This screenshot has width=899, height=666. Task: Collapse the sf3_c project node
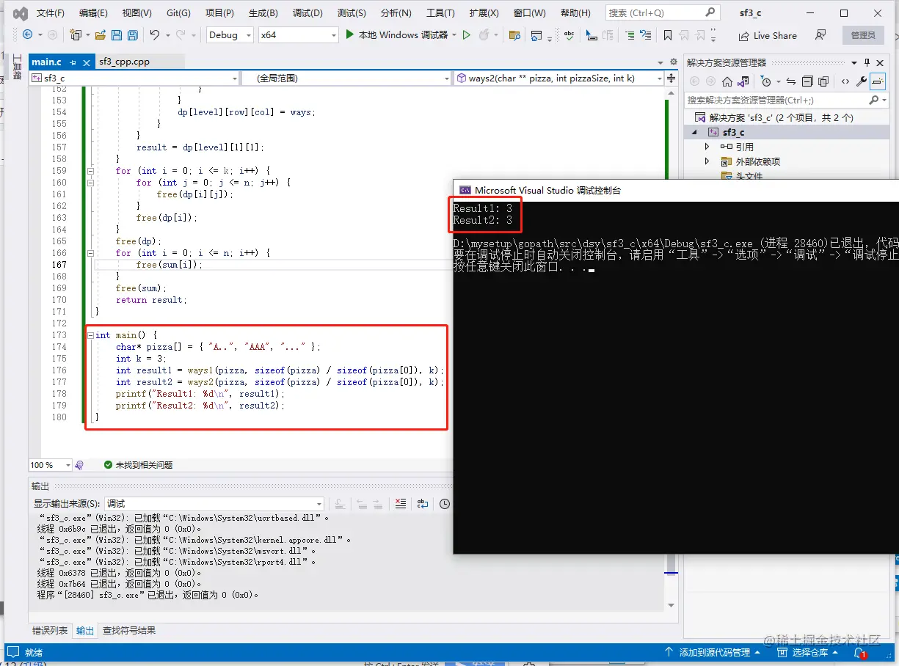[694, 133]
